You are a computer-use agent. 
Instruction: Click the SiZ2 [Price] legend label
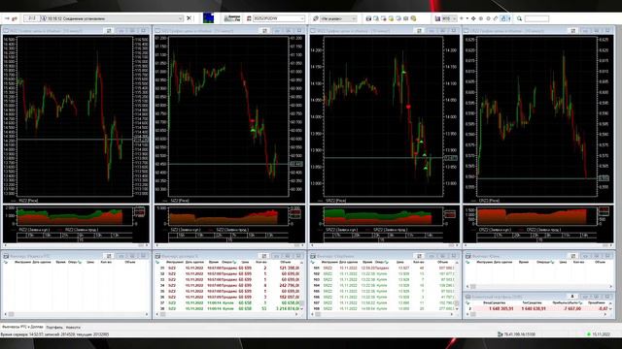pos(180,201)
